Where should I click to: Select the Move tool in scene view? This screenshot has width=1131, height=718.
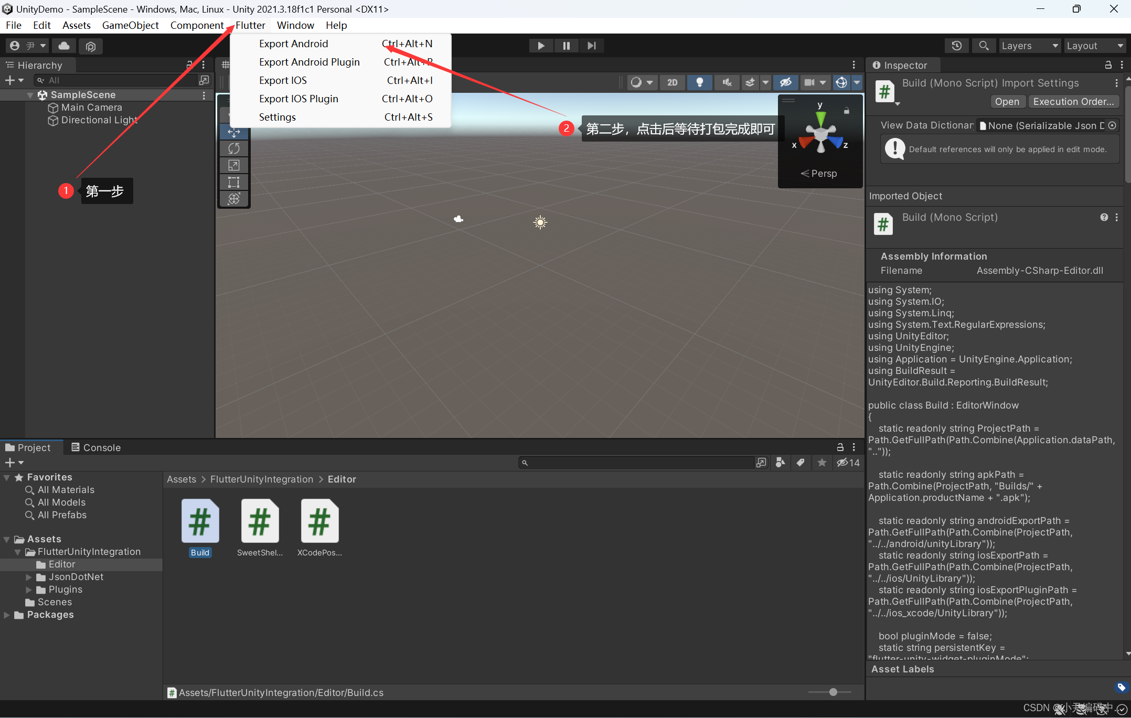[234, 132]
